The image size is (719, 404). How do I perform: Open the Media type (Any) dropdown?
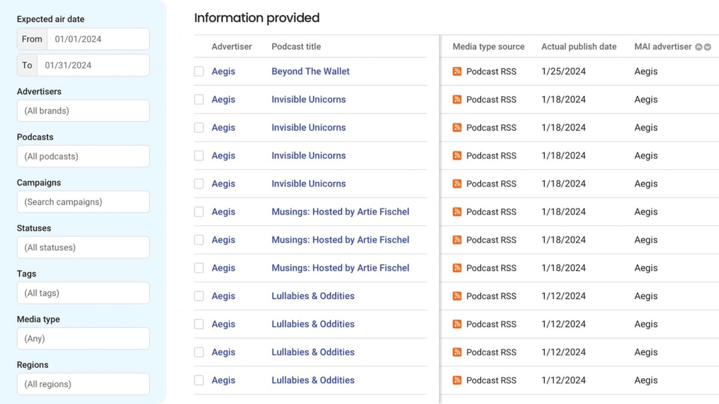point(83,338)
